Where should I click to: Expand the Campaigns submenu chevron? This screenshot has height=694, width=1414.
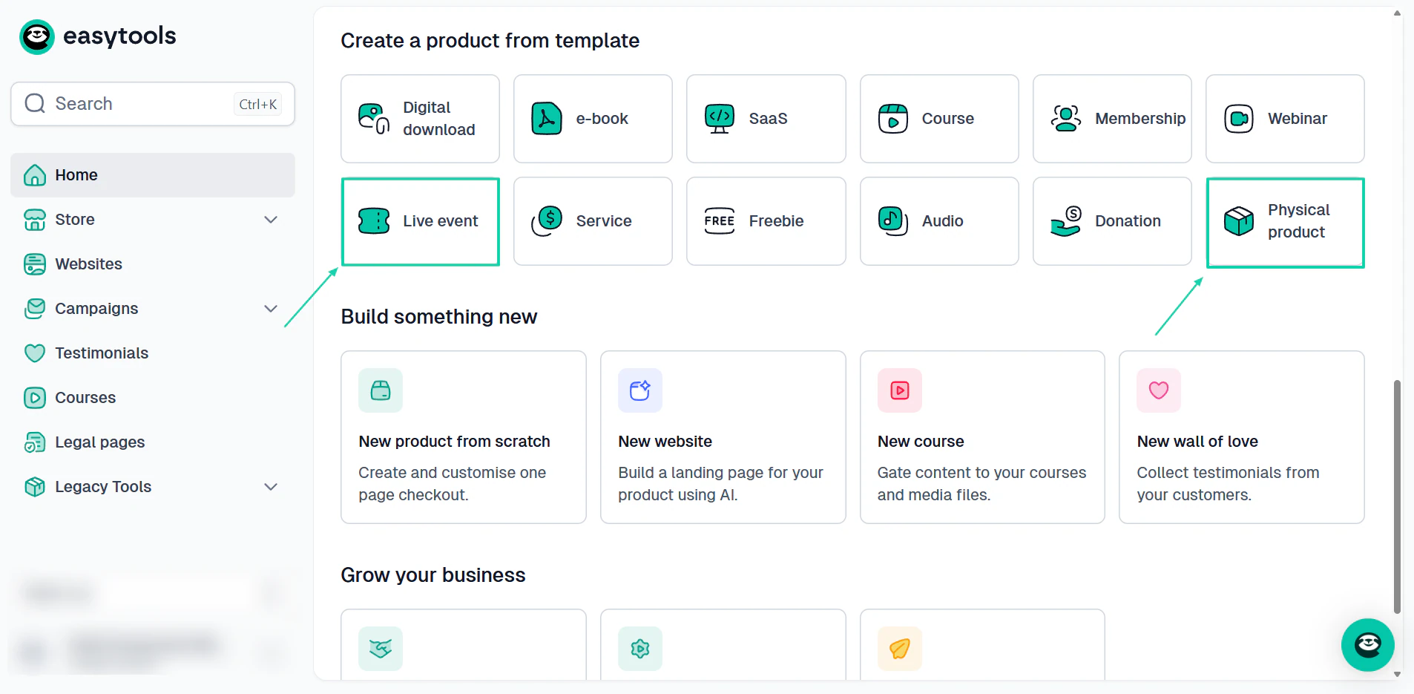point(271,309)
